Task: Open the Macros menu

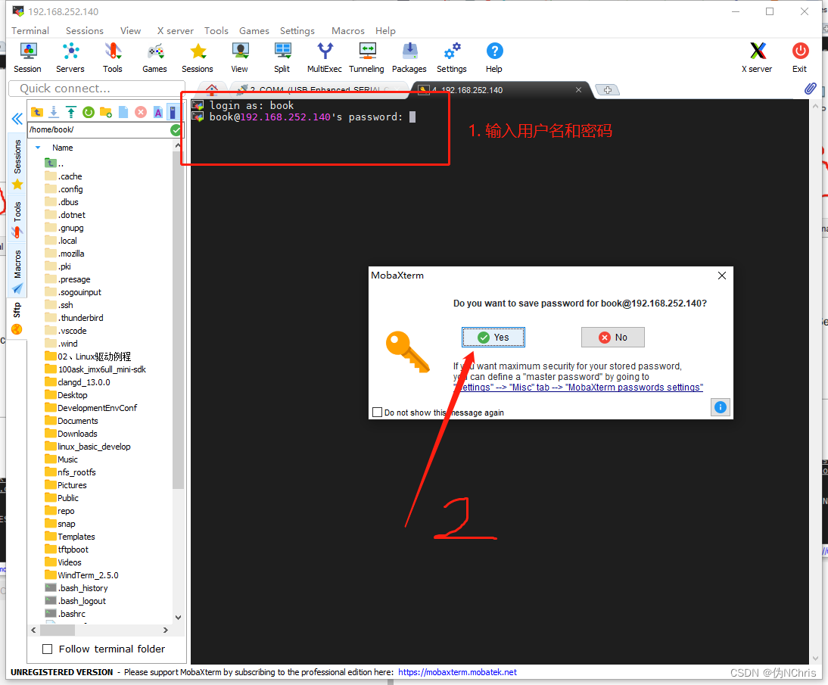Action: (x=348, y=30)
